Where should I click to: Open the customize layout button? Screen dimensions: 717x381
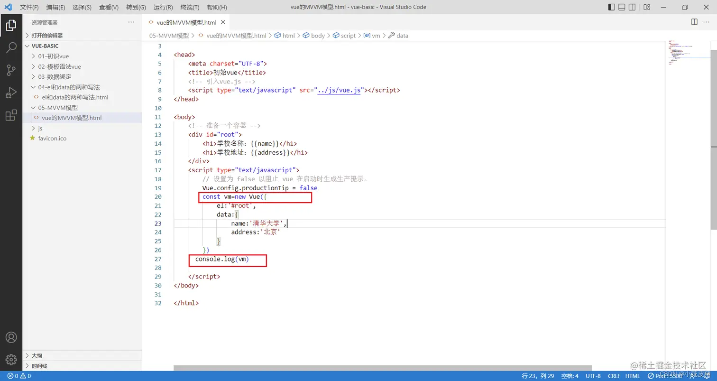click(647, 7)
